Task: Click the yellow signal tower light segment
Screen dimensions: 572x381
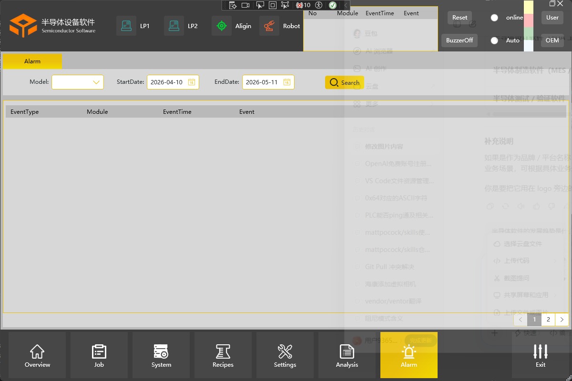Action: 529,7
